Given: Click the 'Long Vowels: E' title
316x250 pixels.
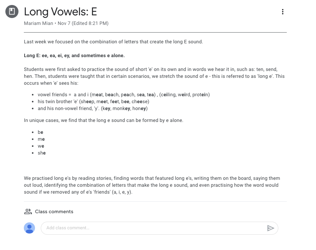Looking at the screenshot, I should tap(60, 12).
